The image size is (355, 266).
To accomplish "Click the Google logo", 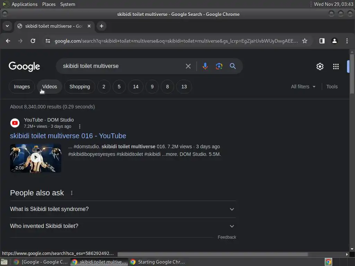I will (x=24, y=66).
